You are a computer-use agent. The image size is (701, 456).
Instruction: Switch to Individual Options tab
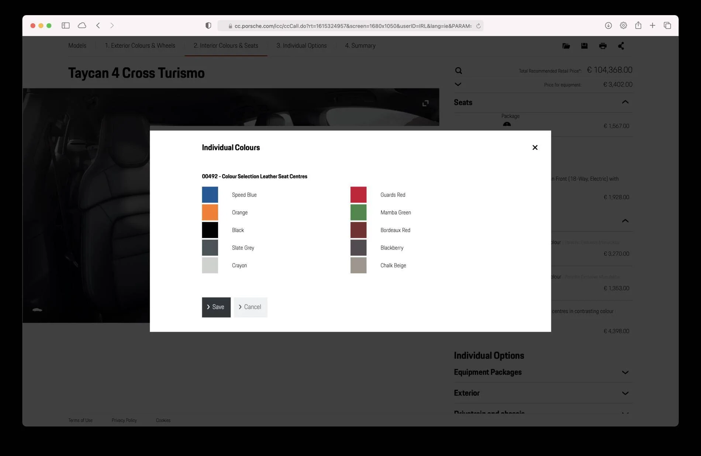(301, 46)
